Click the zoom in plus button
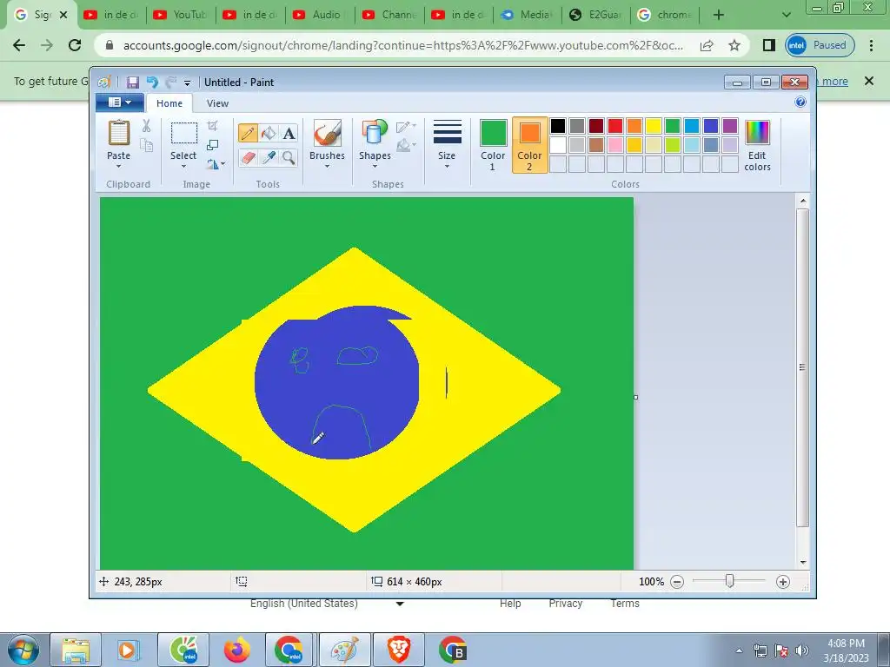Image resolution: width=890 pixels, height=667 pixels. point(783,582)
